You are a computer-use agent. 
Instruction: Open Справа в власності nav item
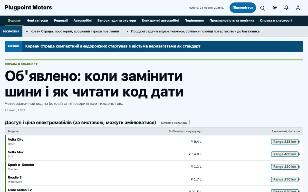pos(276,20)
